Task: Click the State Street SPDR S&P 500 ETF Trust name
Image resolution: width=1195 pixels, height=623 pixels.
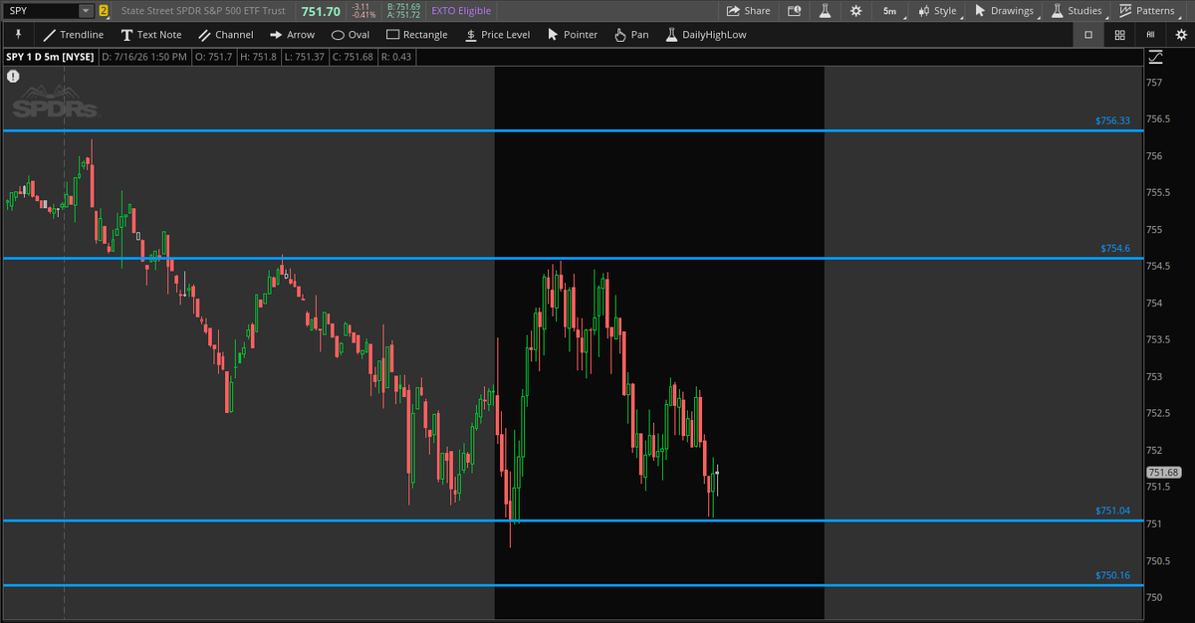Action: point(203,11)
